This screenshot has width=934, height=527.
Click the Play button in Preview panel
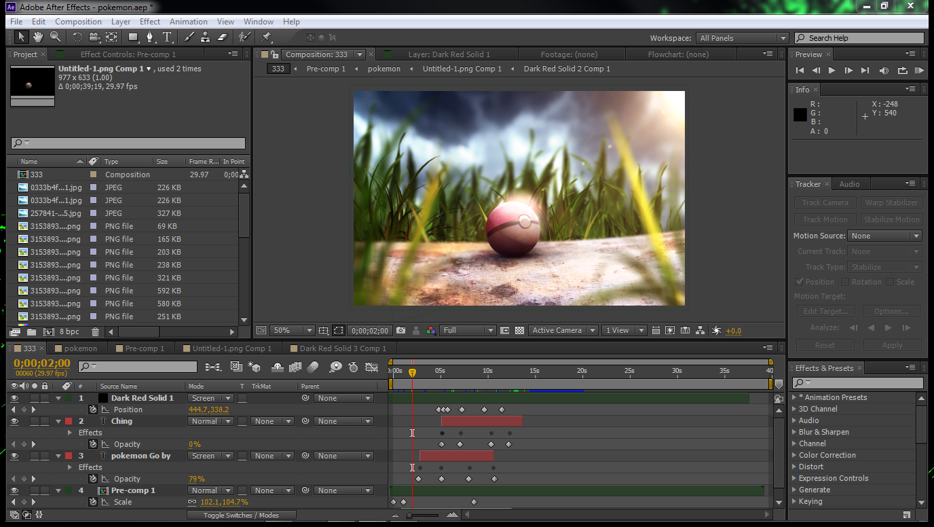point(832,70)
